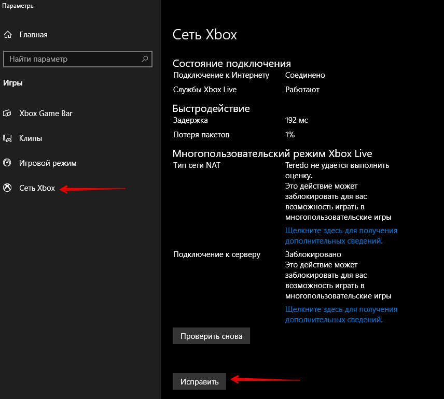Click the Игровой режим gauge icon
Screen dimensions: 444x399
pos(7,163)
